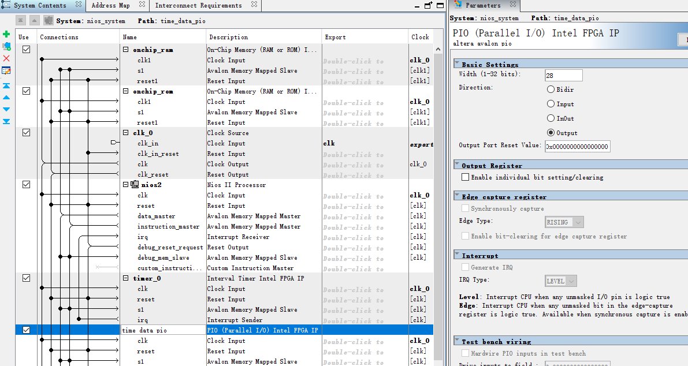Click the Connections column header
Screen dimensions: 688x366
[78, 37]
